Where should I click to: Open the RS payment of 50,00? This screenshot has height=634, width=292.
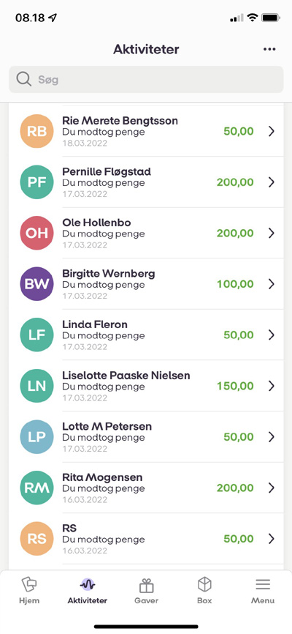click(x=146, y=539)
